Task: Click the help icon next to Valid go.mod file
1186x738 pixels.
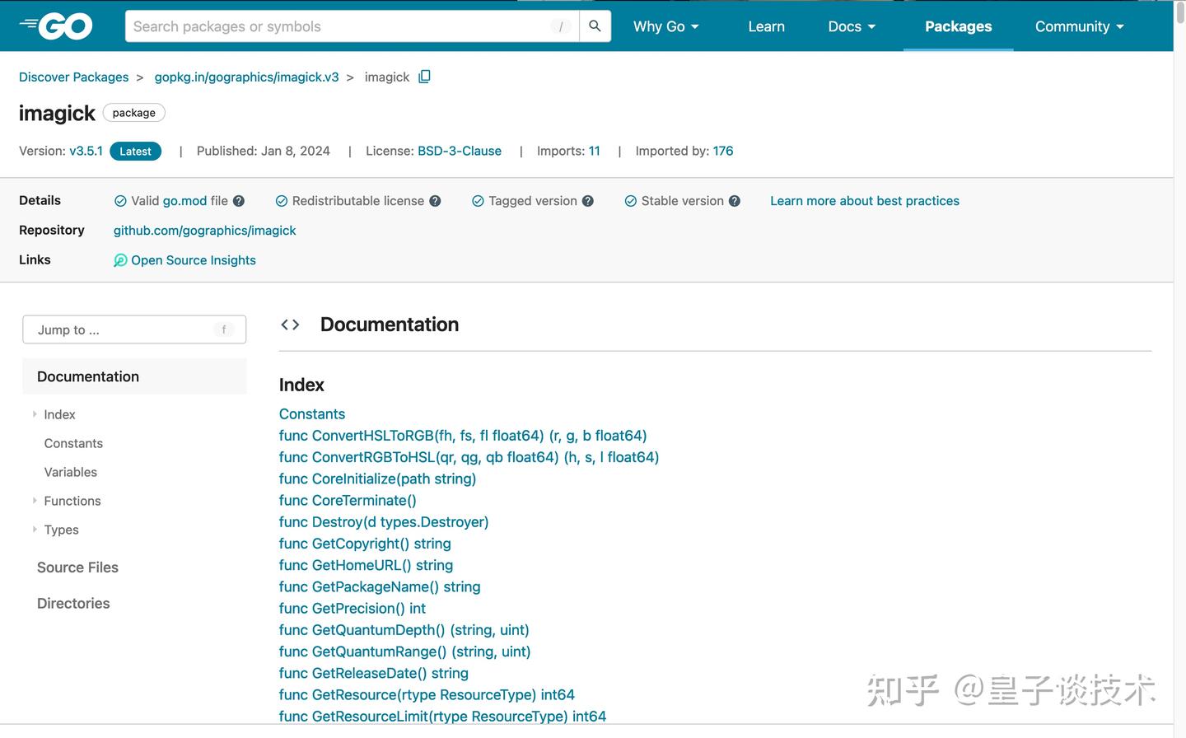Action: 238,200
